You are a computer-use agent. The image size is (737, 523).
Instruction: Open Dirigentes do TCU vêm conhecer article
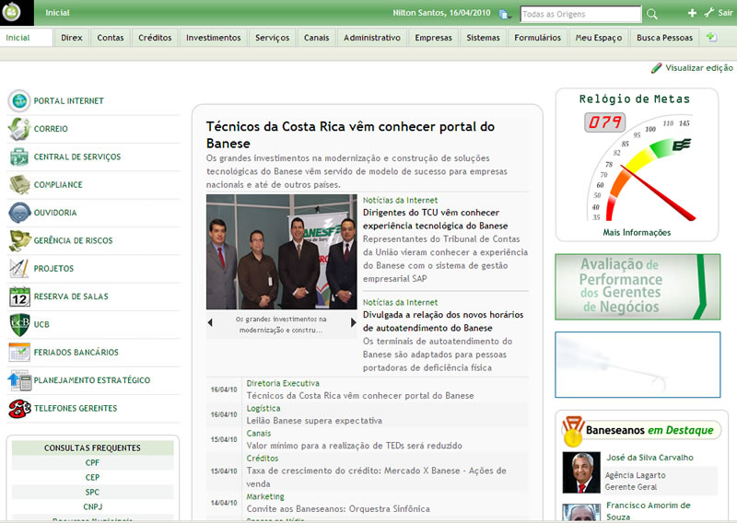tap(435, 219)
